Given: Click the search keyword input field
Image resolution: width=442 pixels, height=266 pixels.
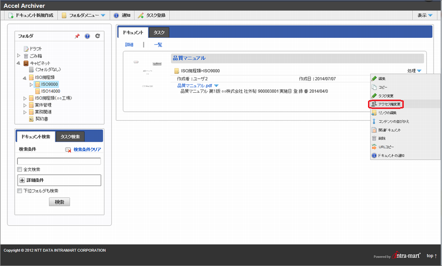Looking at the screenshot, I should pyautogui.click(x=59, y=161).
